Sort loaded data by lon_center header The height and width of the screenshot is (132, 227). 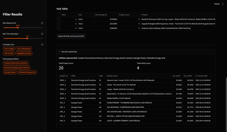click(x=189, y=76)
